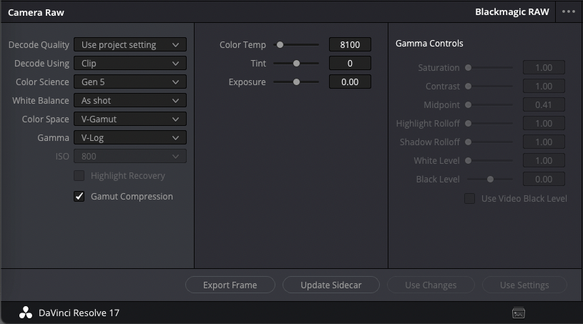Toggle the Gamut Compression checkbox
The width and height of the screenshot is (583, 324).
tap(79, 196)
